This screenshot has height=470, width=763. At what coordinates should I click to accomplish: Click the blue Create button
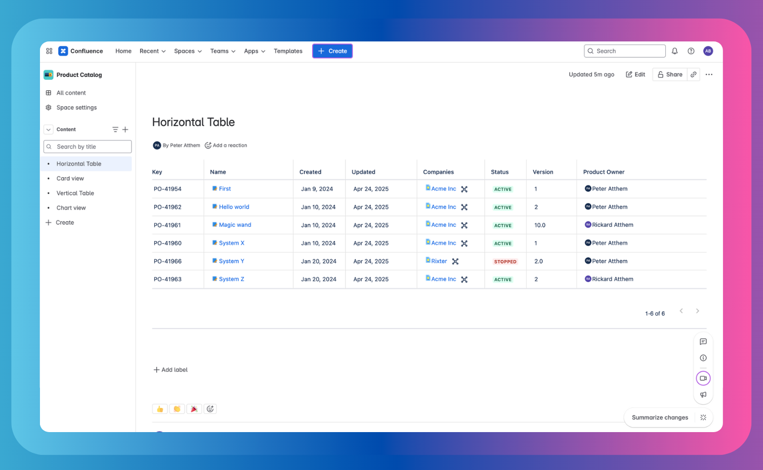pos(332,51)
